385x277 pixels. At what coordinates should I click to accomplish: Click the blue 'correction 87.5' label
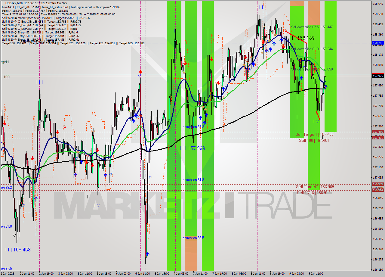click(x=193, y=238)
